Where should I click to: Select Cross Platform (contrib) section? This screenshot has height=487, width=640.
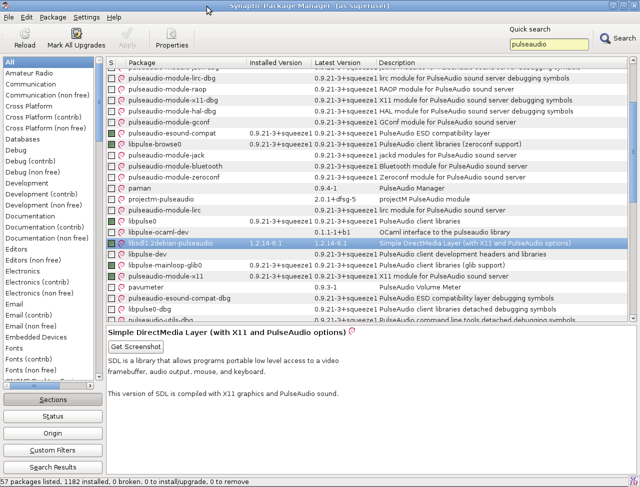43,117
